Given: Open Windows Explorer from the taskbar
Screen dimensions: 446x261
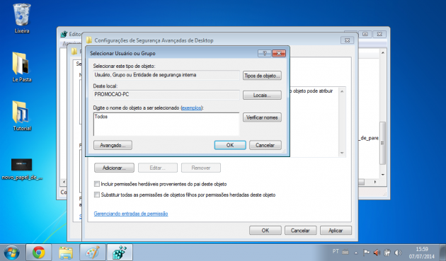Looking at the screenshot, I should pyautogui.click(x=66, y=253).
